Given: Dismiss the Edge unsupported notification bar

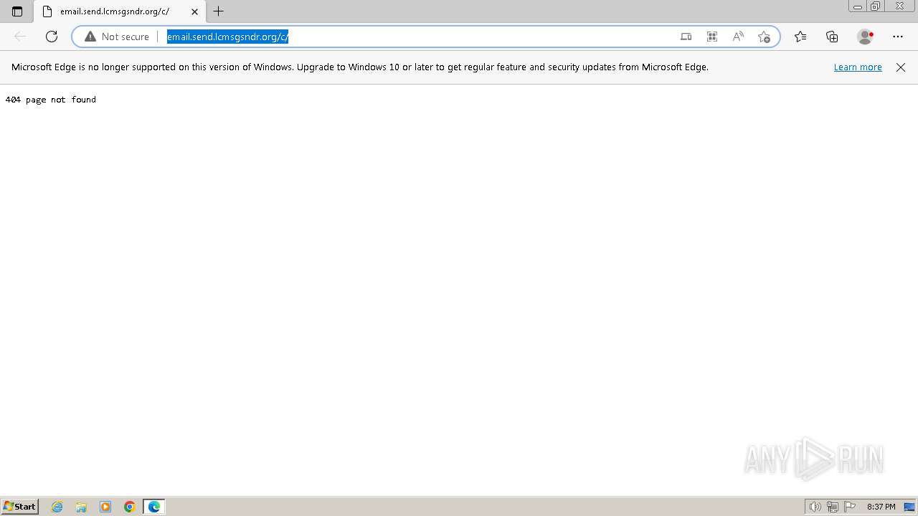Looking at the screenshot, I should coord(901,67).
